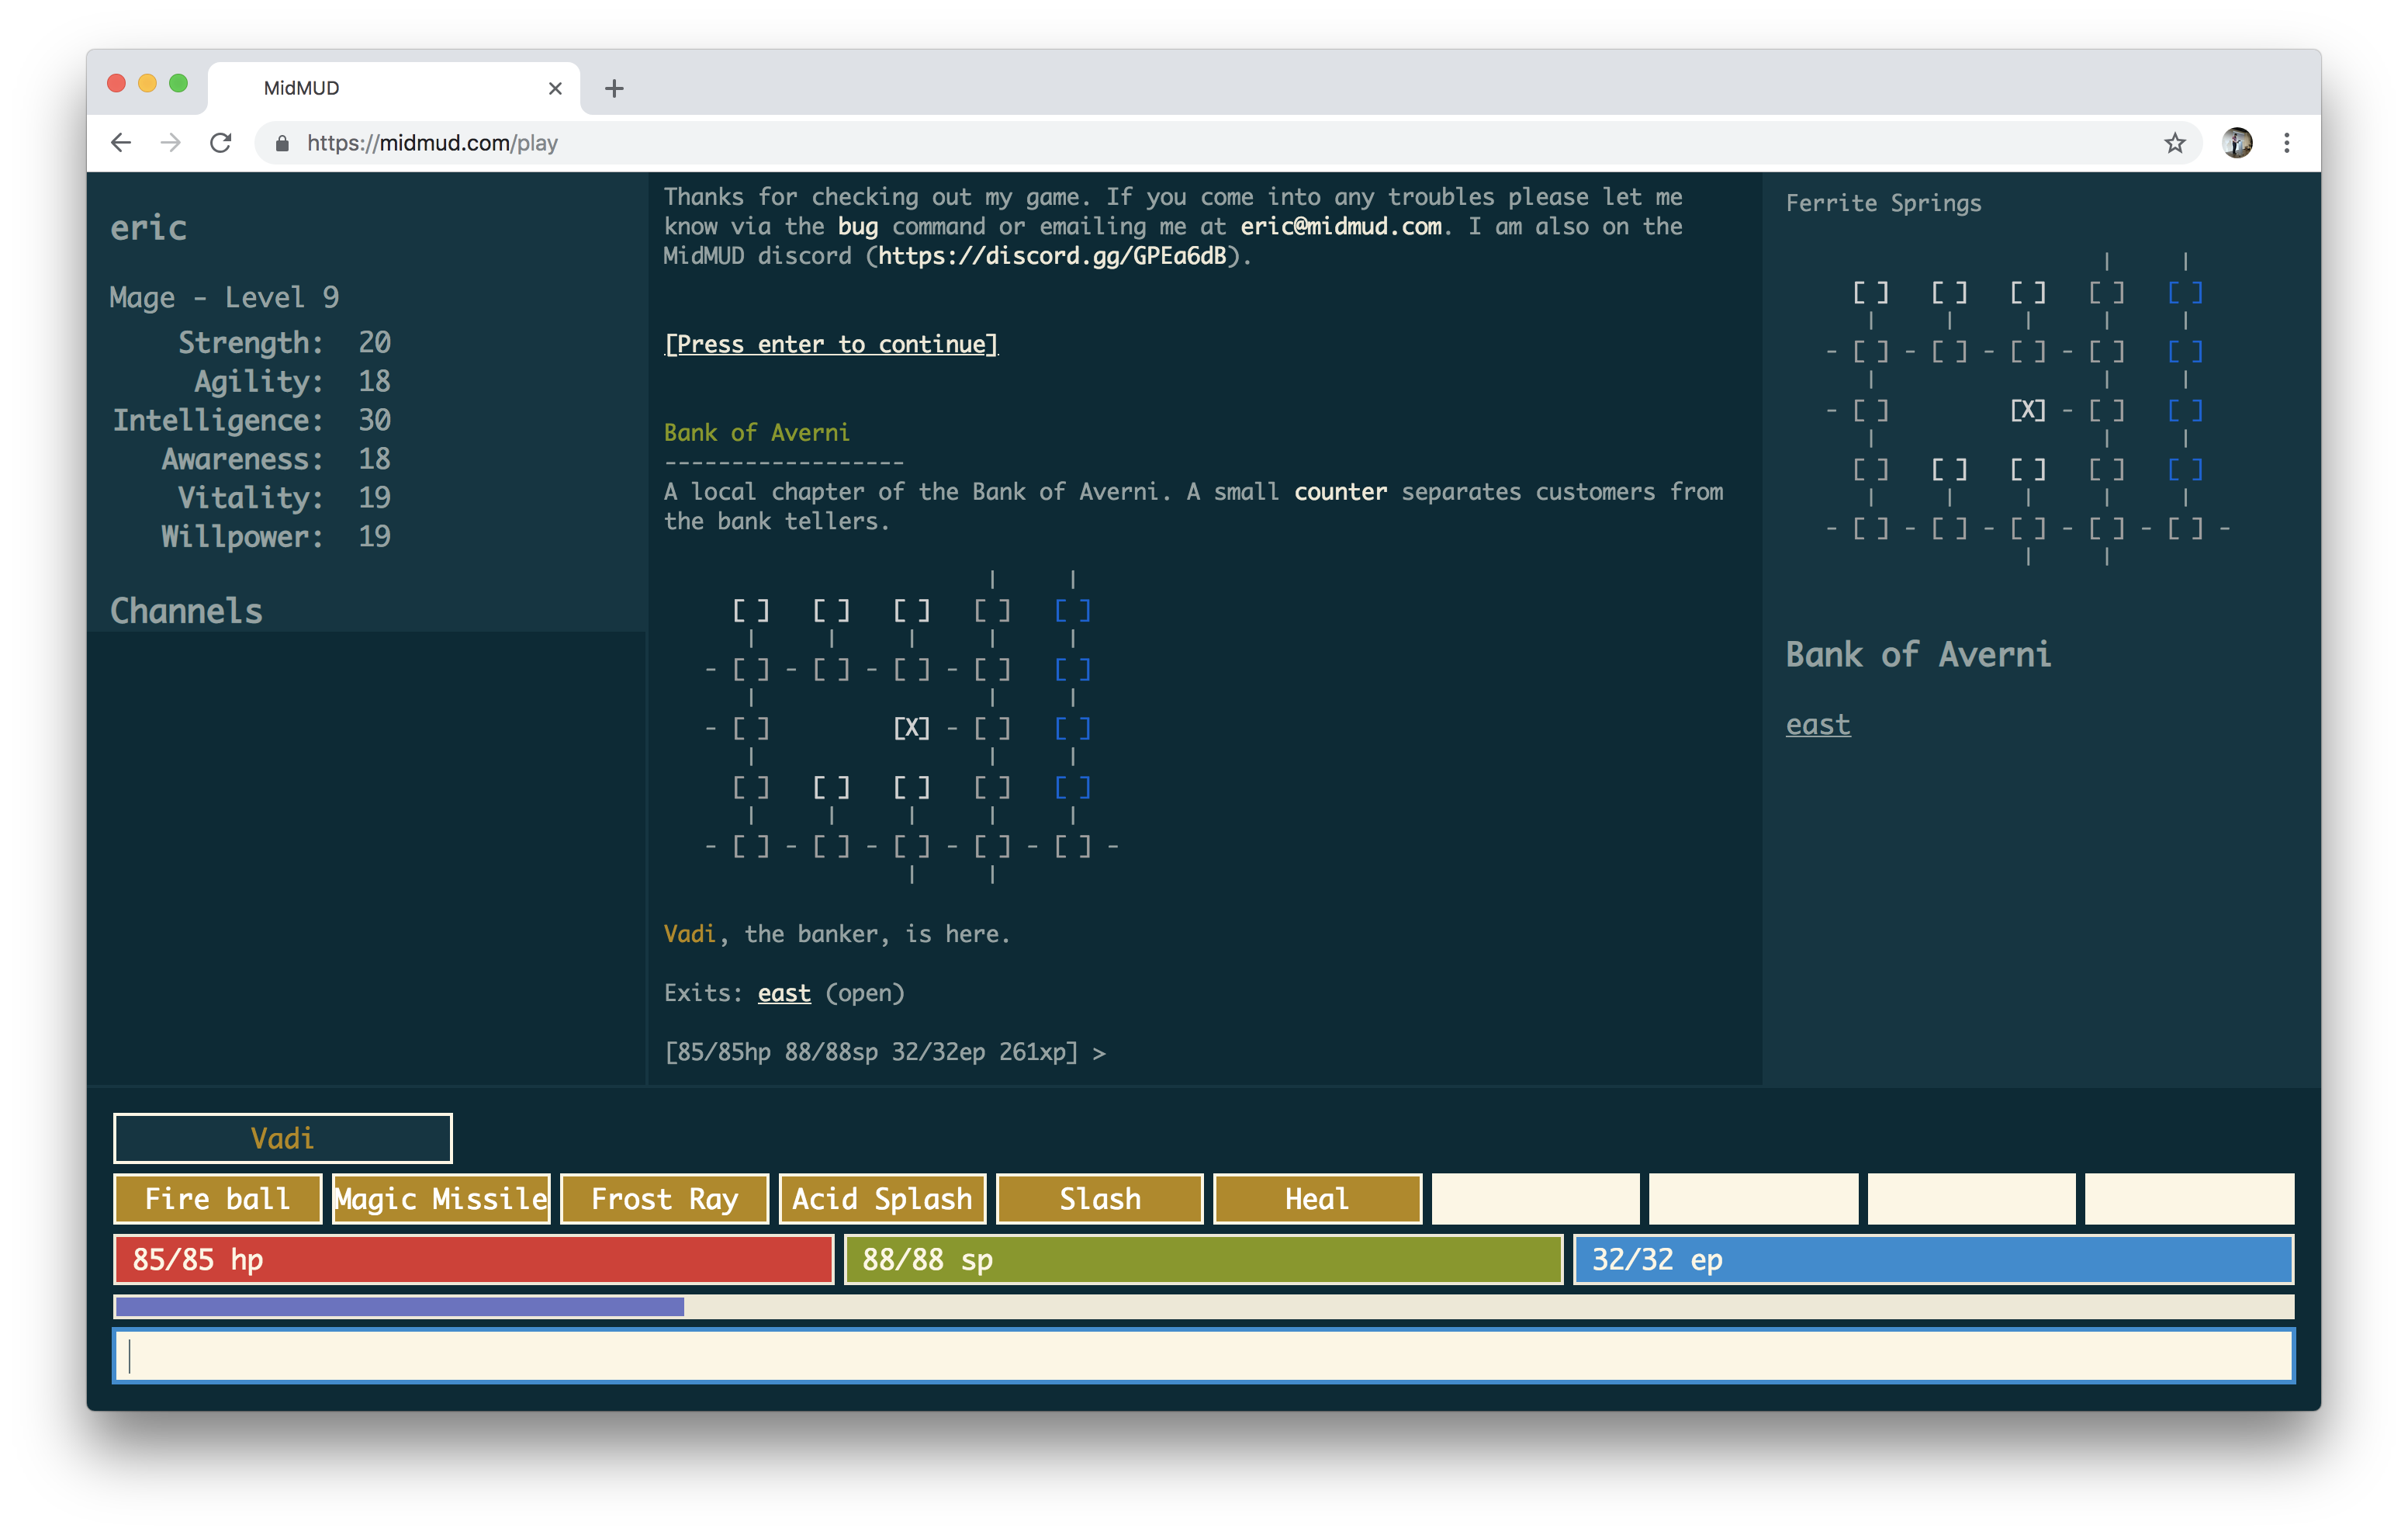Open the MidMUD discord invite link
Screen dimensions: 2408x1535
click(x=1052, y=256)
